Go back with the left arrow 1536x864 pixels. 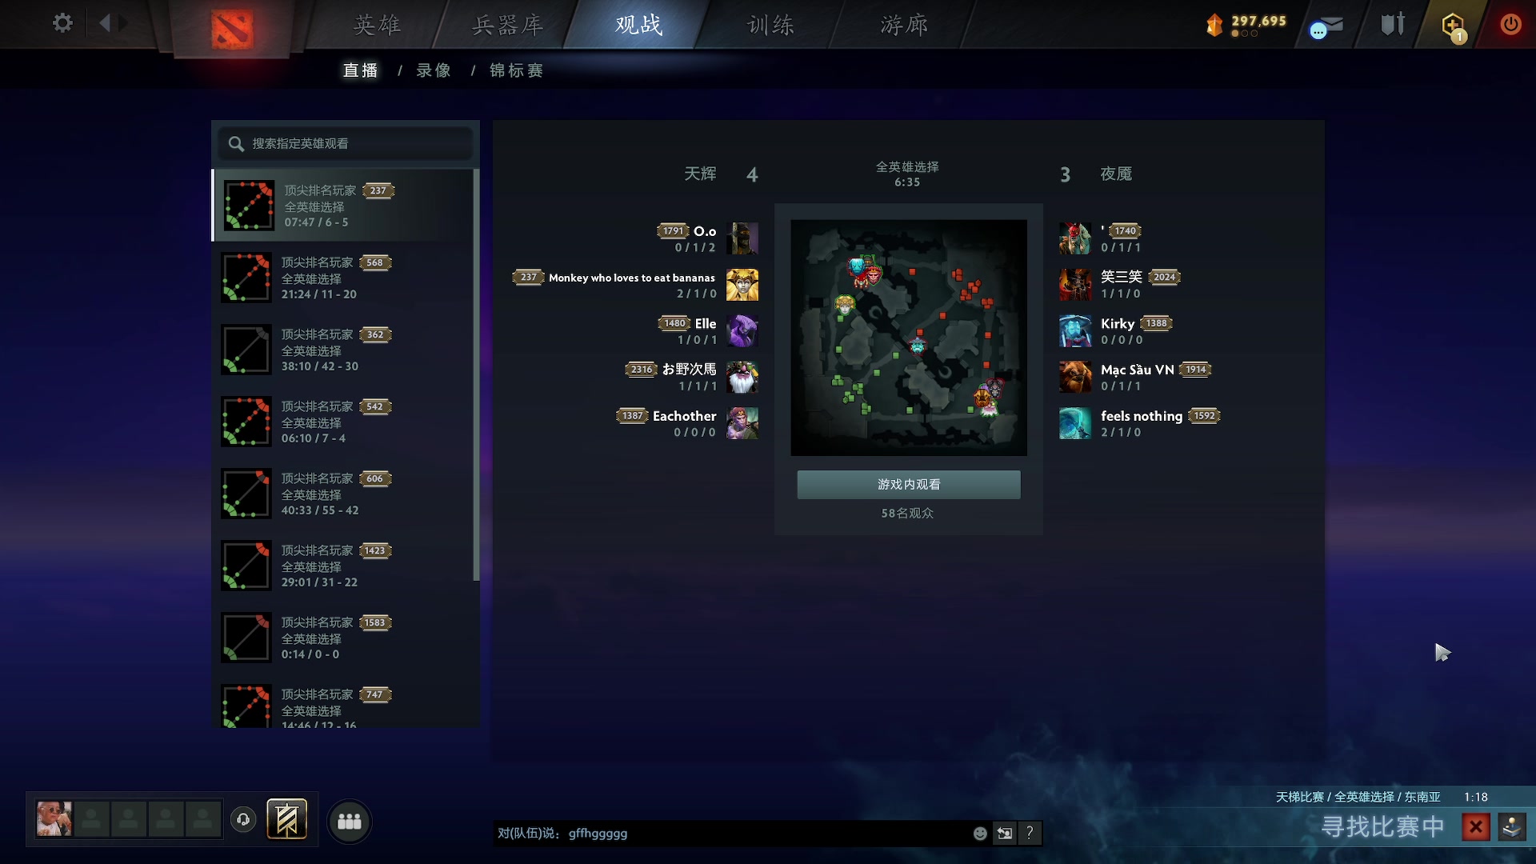104,23
